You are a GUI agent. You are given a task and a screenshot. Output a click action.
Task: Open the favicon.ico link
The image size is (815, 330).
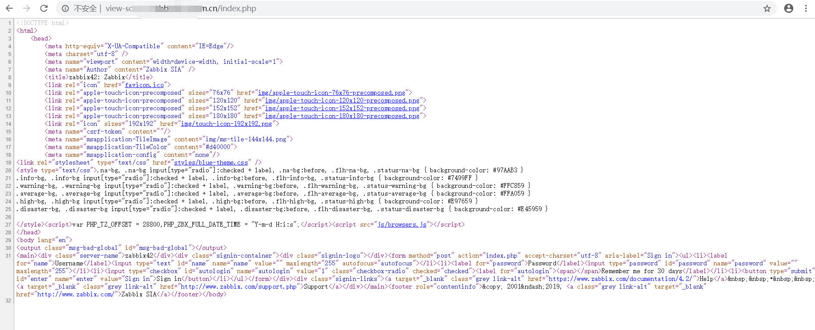144,85
